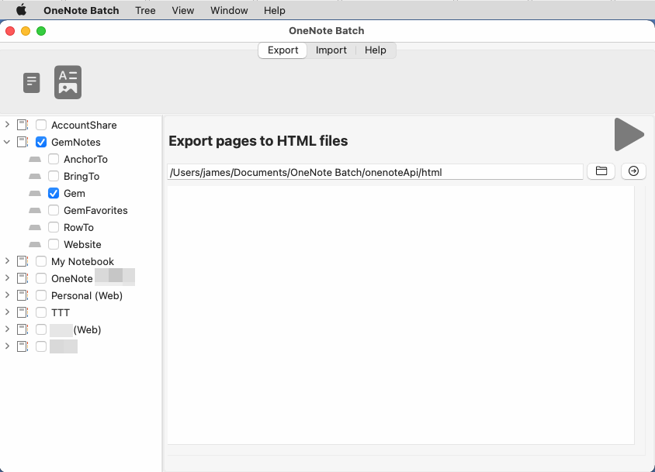Click the AnchorTo section tab icon
The height and width of the screenshot is (472, 655).
[35, 159]
